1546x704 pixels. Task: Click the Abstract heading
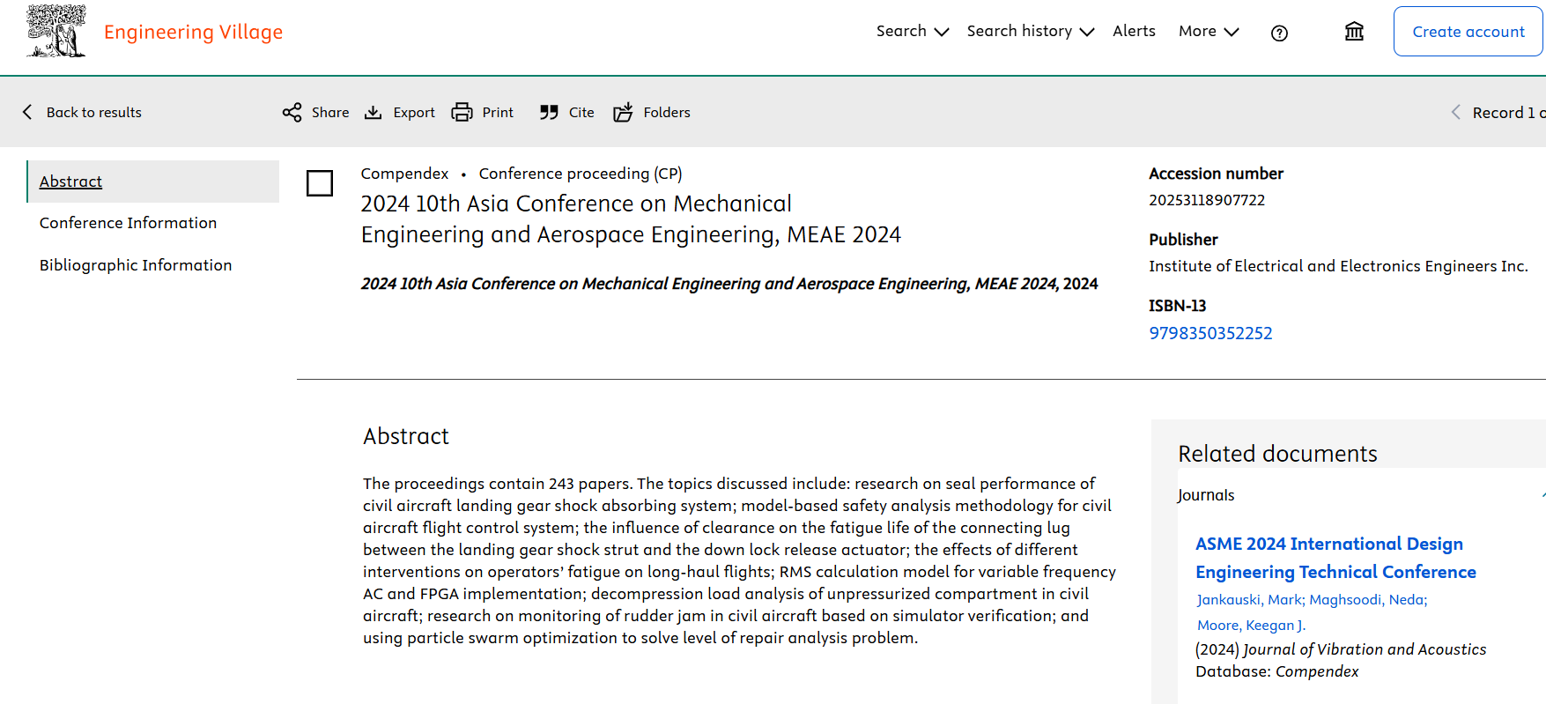point(405,436)
